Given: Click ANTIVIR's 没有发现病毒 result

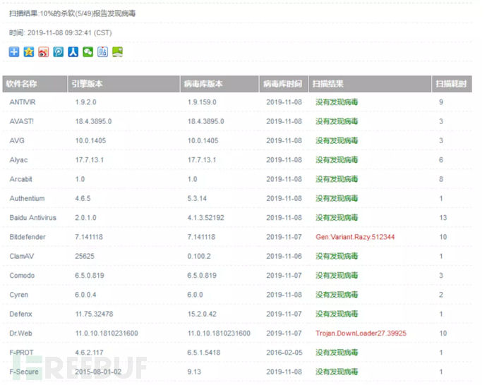Looking at the screenshot, I should pyautogui.click(x=337, y=102).
